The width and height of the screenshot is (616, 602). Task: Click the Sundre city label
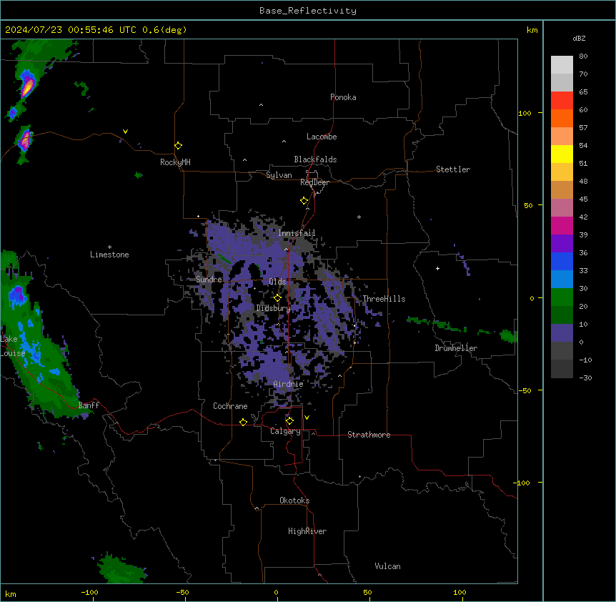pyautogui.click(x=209, y=280)
